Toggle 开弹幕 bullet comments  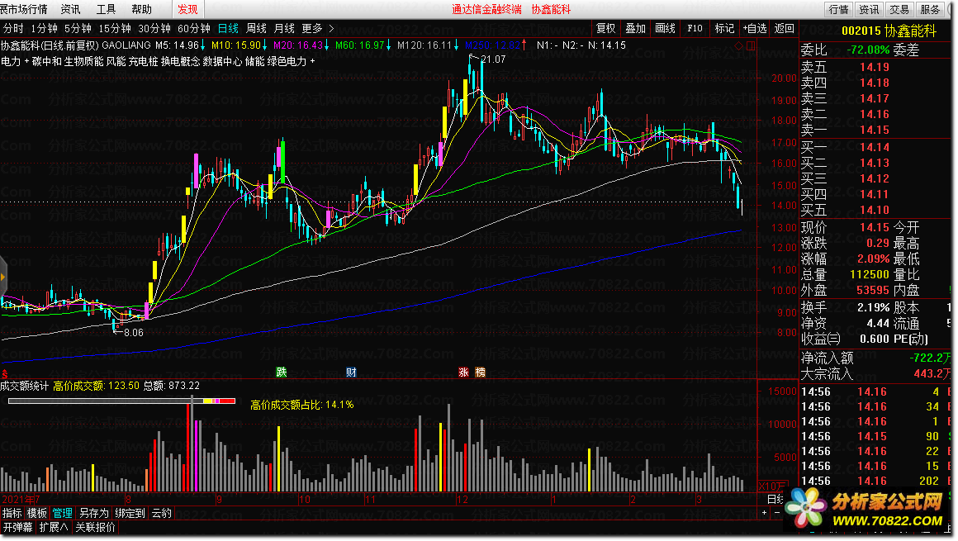[17, 527]
